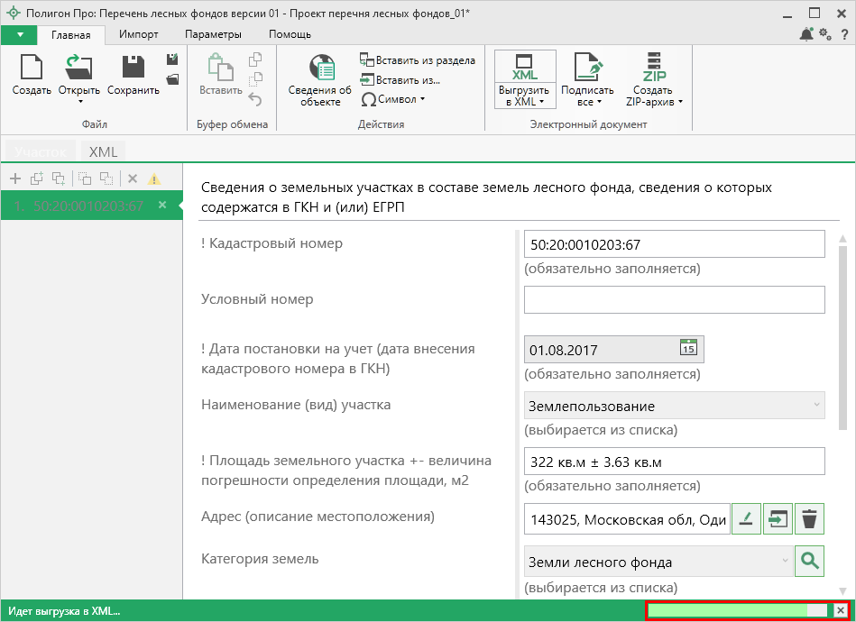Open the Параметры ribbon tab
The image size is (856, 622).
(213, 34)
